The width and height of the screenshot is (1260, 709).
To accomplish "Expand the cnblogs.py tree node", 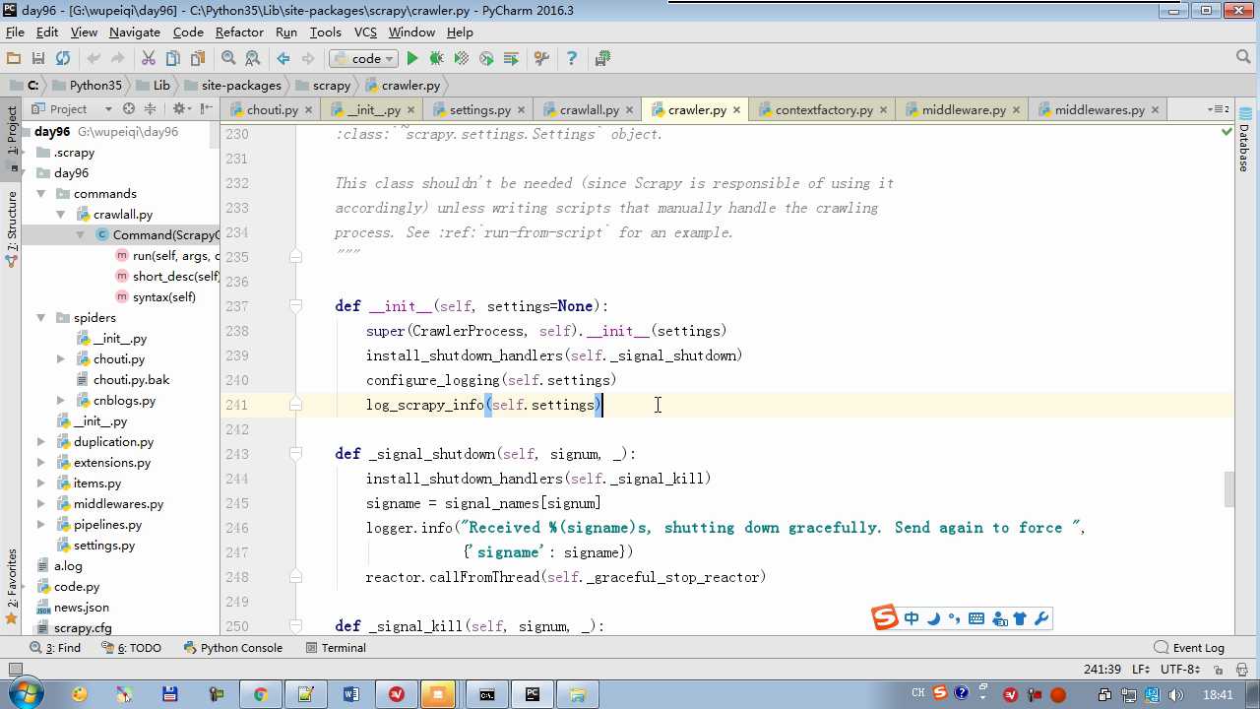I will 61,401.
